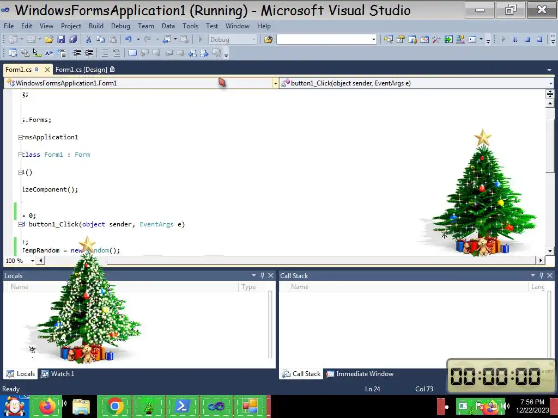Switch to the Form1.cs [Design] tab
The image size is (558, 418).
coord(85,70)
